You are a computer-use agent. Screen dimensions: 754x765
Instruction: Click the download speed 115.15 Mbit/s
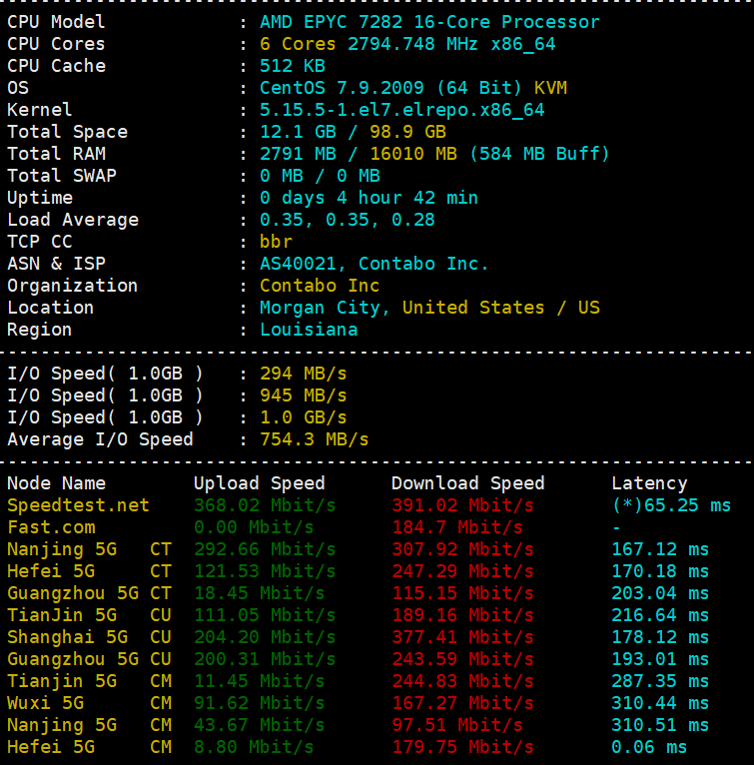[x=462, y=593]
